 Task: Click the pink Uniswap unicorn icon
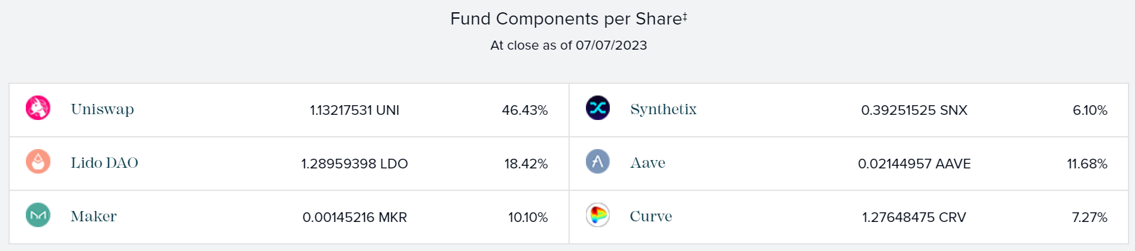[38, 108]
